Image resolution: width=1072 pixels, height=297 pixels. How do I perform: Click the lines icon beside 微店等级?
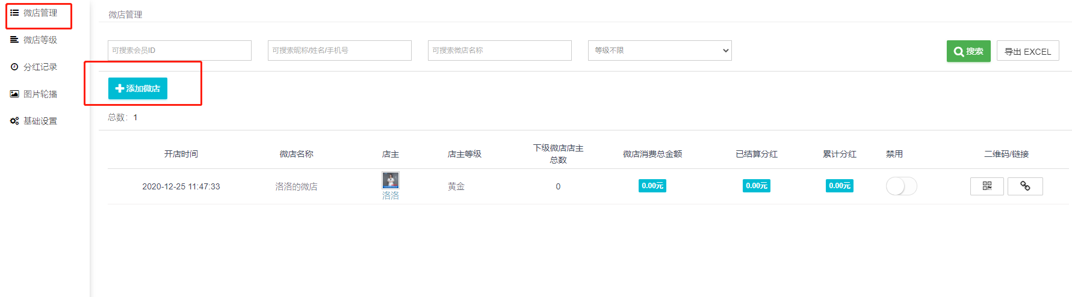14,40
